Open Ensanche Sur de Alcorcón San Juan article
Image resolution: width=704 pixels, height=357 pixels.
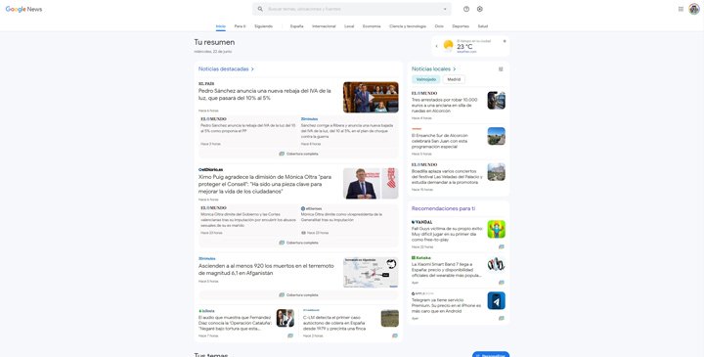[x=440, y=141]
